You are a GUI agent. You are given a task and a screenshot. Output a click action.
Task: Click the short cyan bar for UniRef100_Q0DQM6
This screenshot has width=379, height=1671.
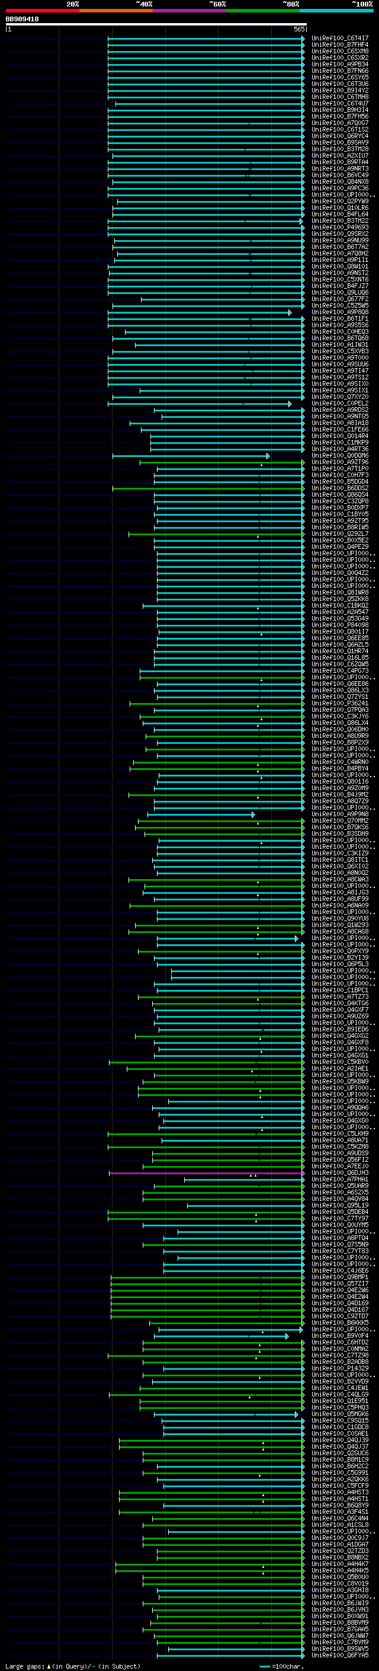click(191, 456)
